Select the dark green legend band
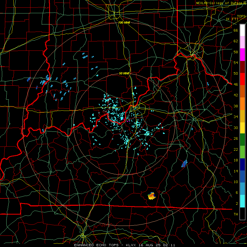 (242, 140)
